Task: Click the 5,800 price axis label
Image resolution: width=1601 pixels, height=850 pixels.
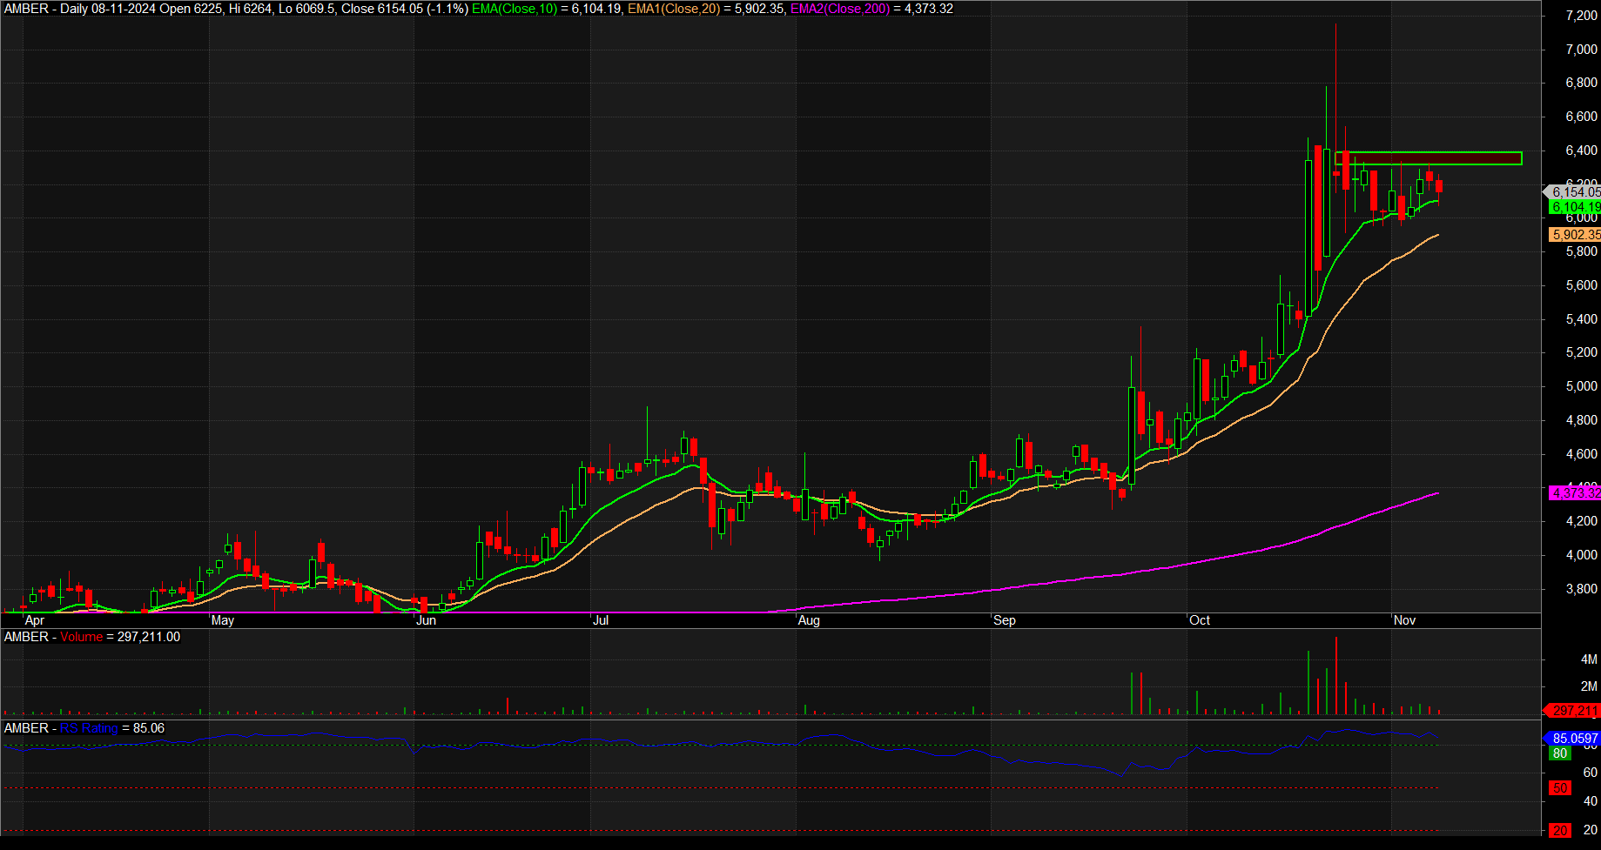Action: point(1581,251)
